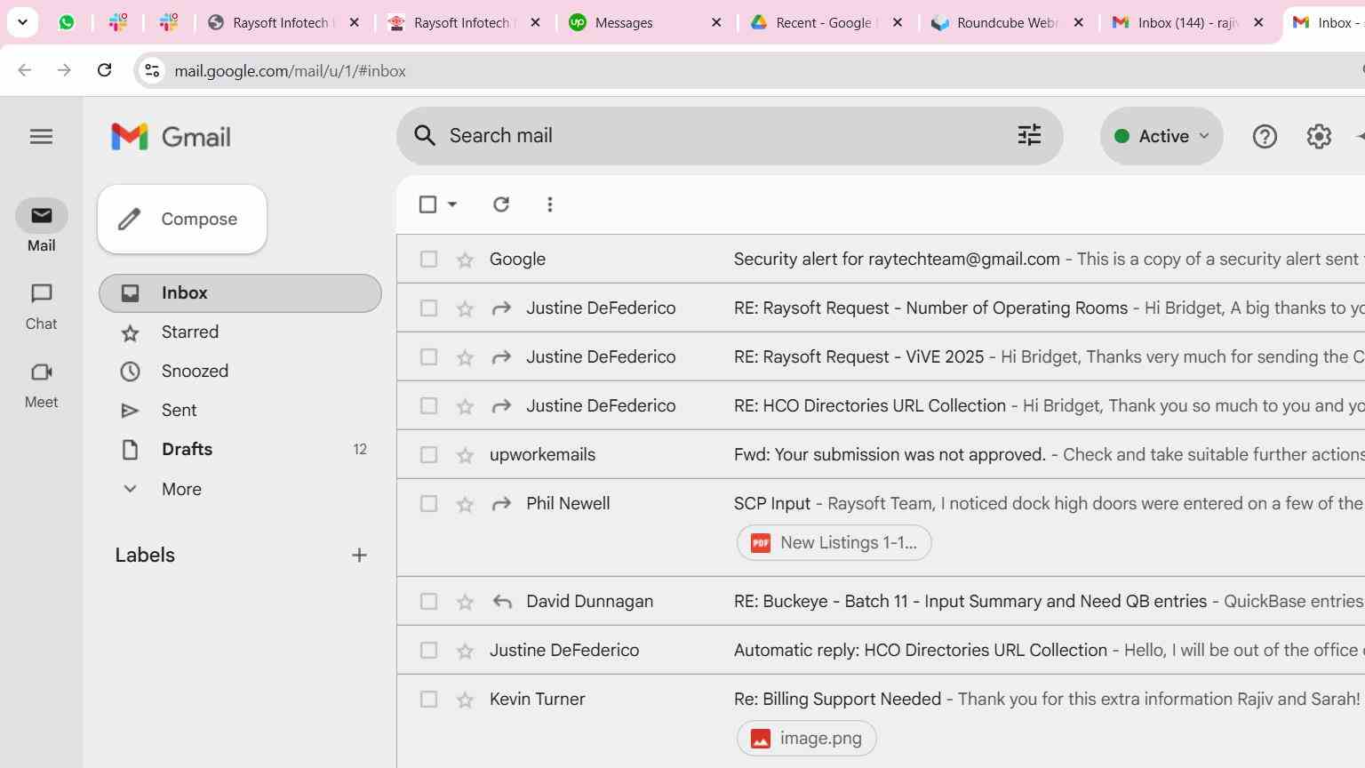Open the Settings gear icon
This screenshot has width=1365, height=768.
tap(1319, 136)
